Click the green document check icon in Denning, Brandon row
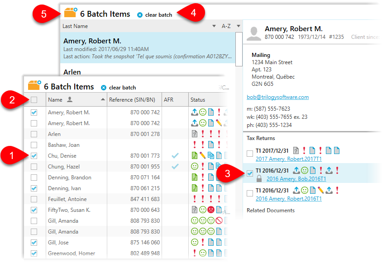The image size is (382, 262). click(195, 177)
